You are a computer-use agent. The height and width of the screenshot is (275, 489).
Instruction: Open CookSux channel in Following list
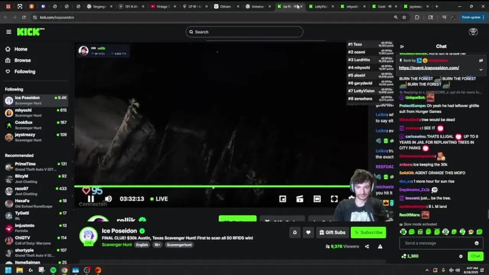click(x=36, y=125)
